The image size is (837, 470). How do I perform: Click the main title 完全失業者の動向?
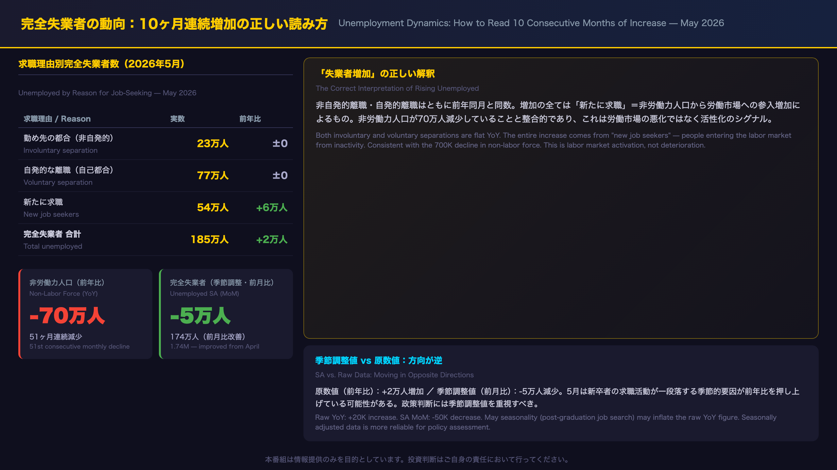tap(174, 24)
